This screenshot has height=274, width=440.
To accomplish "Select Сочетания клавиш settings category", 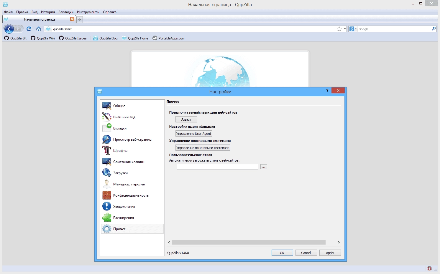I will (x=132, y=162).
